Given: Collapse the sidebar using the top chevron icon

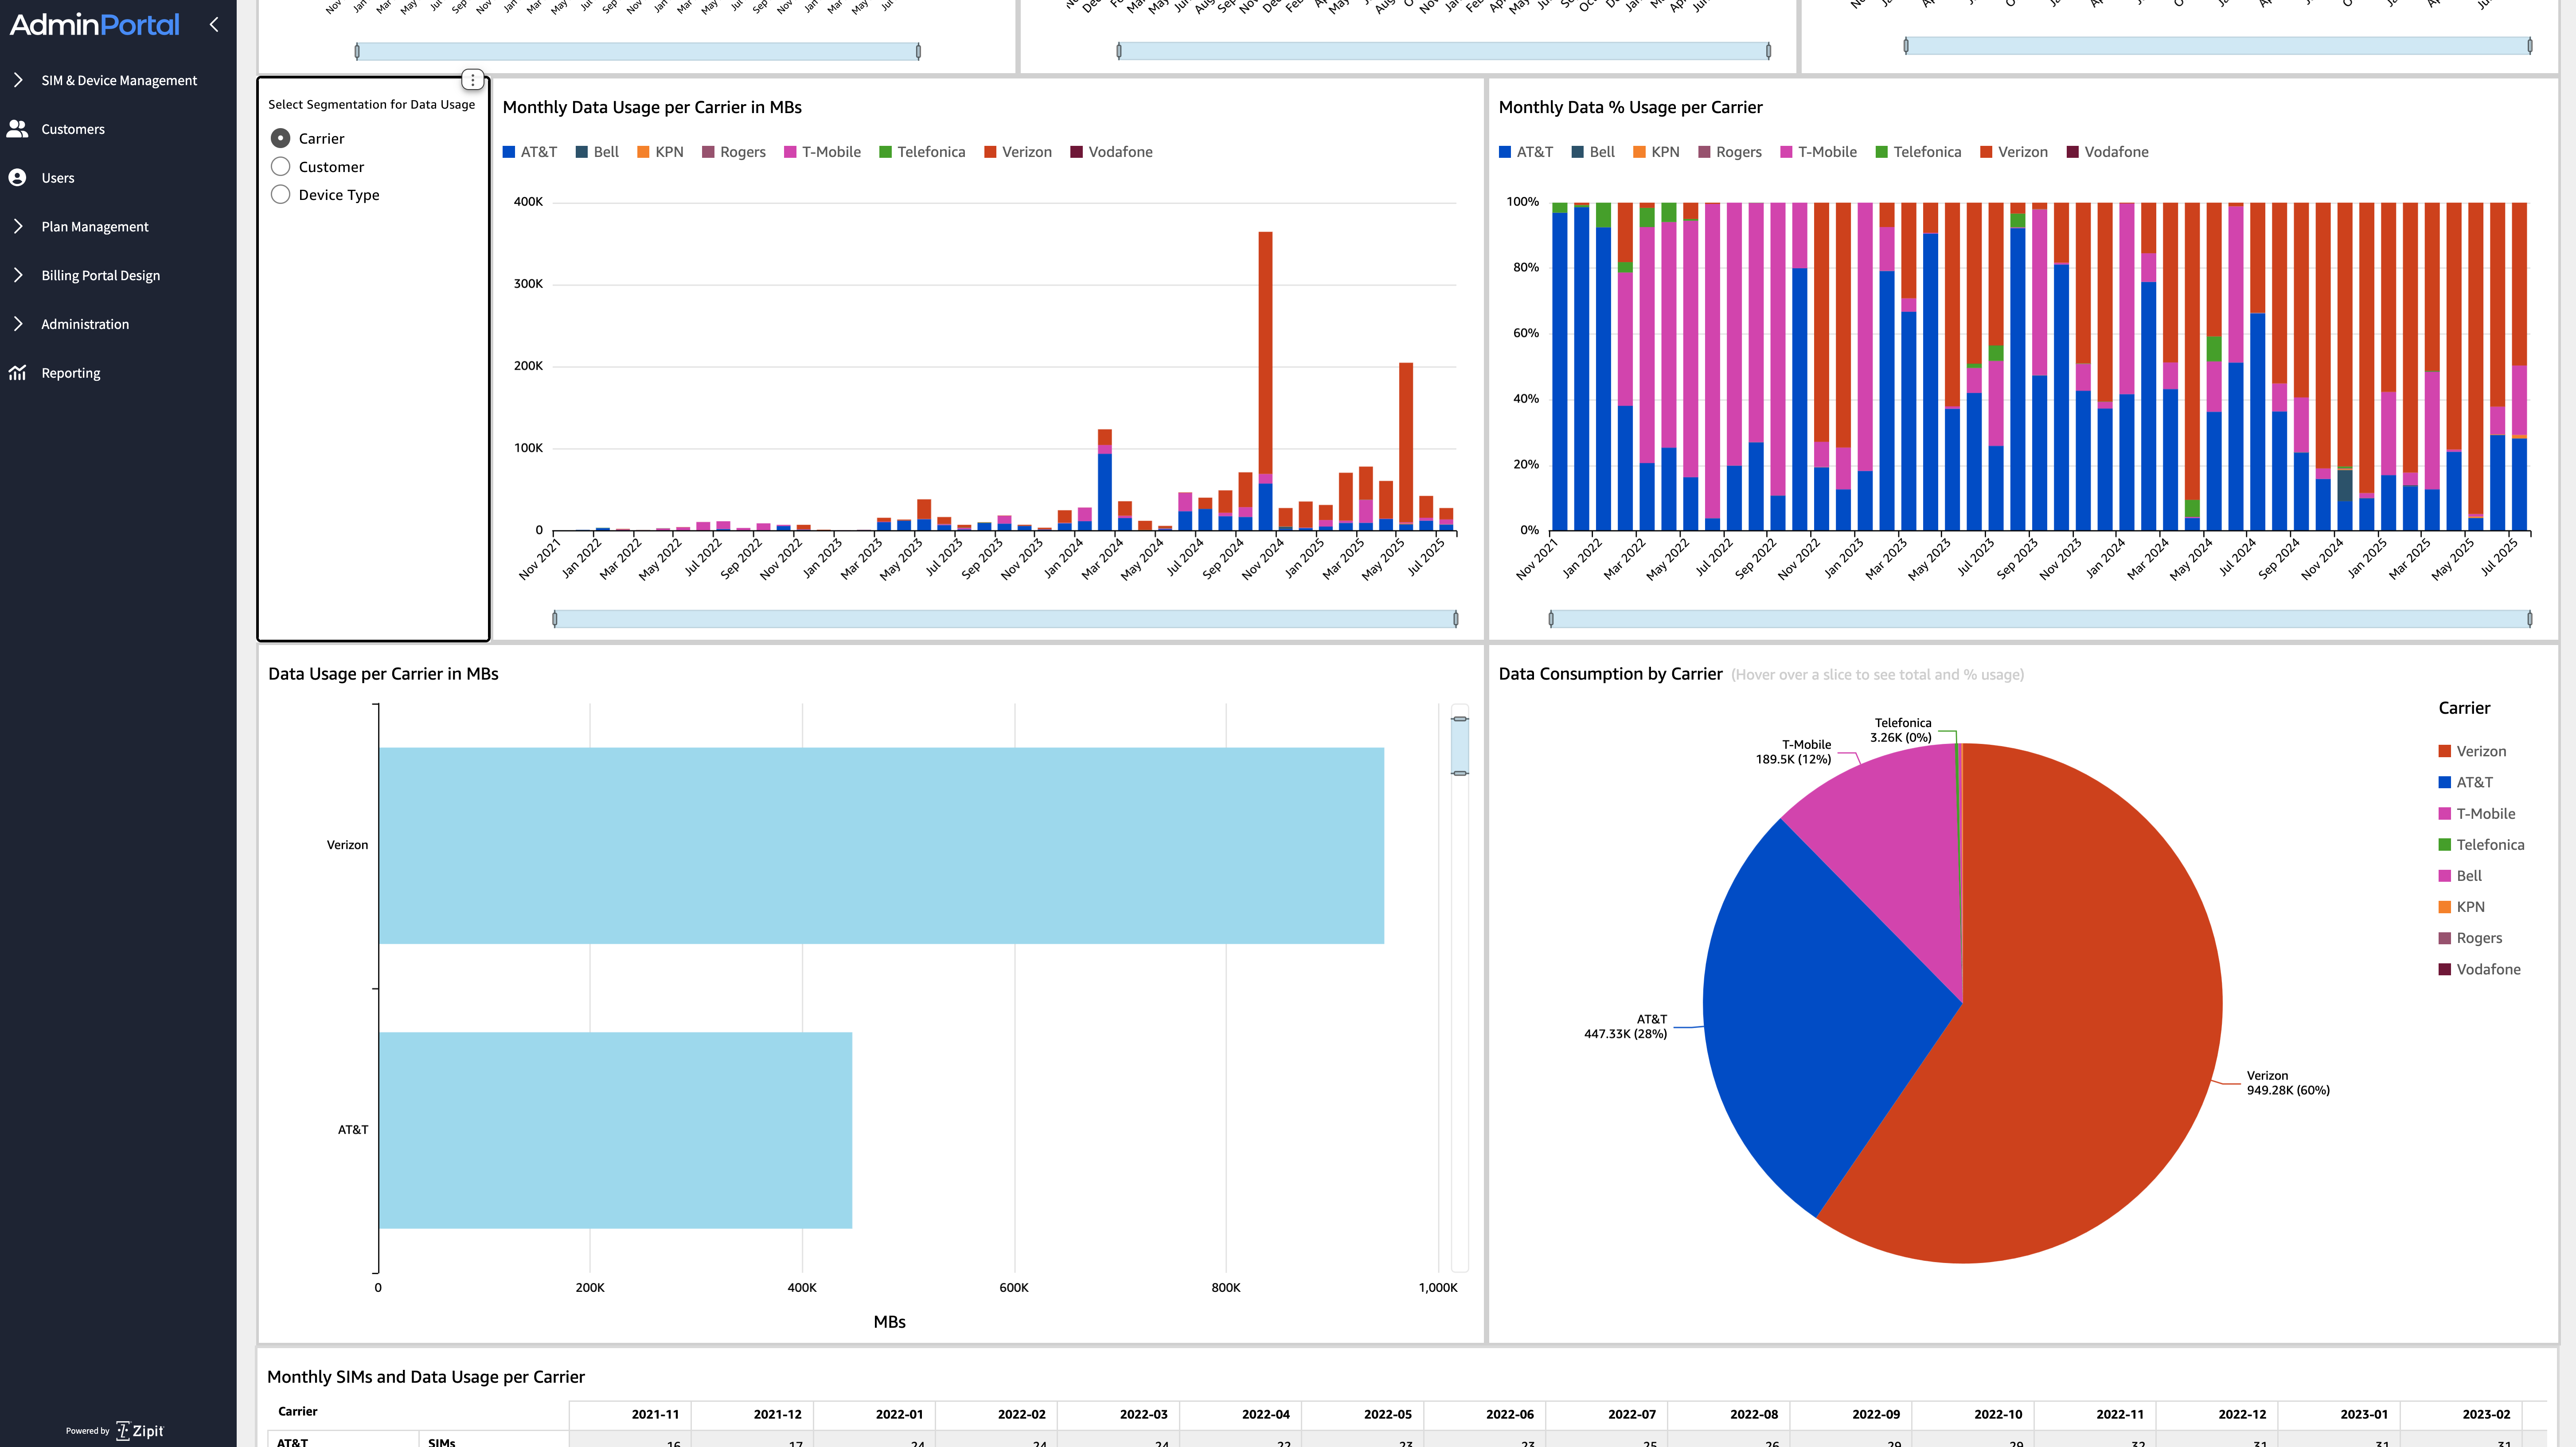Looking at the screenshot, I should click(x=214, y=24).
